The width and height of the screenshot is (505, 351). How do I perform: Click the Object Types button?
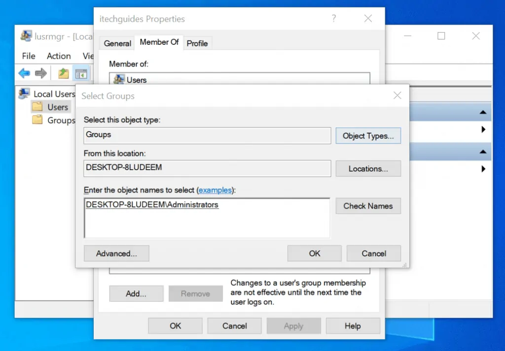(368, 136)
